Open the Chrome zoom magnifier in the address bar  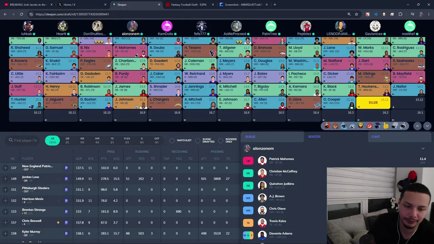[349, 14]
